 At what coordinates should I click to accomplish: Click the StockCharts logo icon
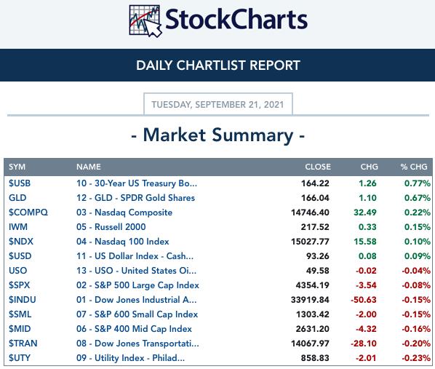(x=145, y=21)
